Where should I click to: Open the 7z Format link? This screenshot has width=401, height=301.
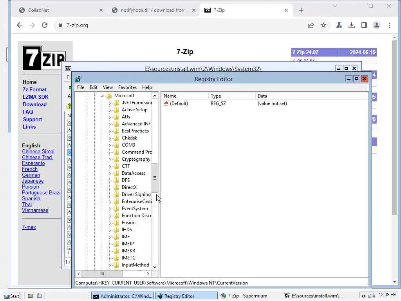pyautogui.click(x=34, y=90)
